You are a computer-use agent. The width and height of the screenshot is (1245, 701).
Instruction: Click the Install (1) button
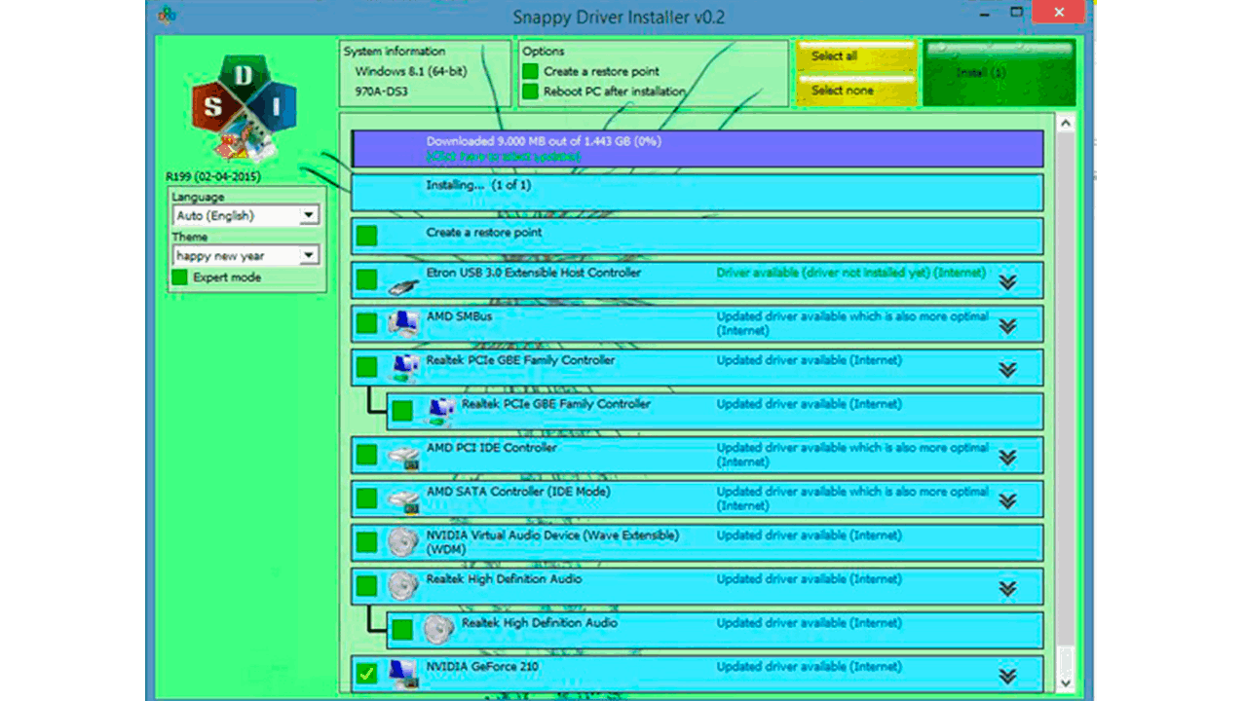click(999, 73)
